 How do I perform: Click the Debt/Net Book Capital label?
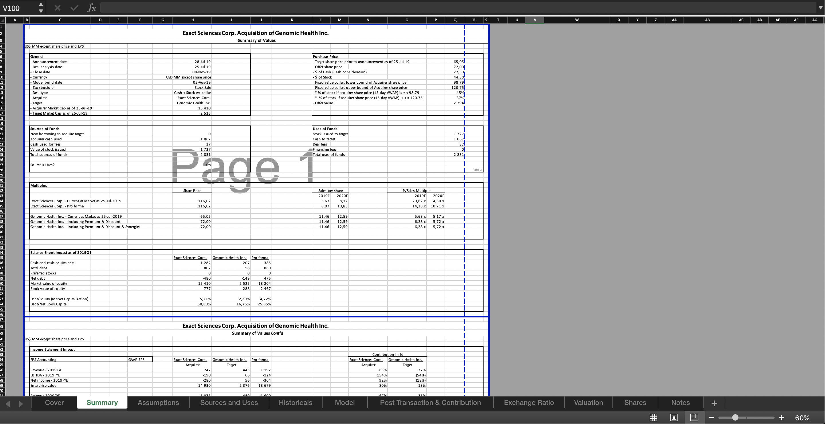pos(49,304)
